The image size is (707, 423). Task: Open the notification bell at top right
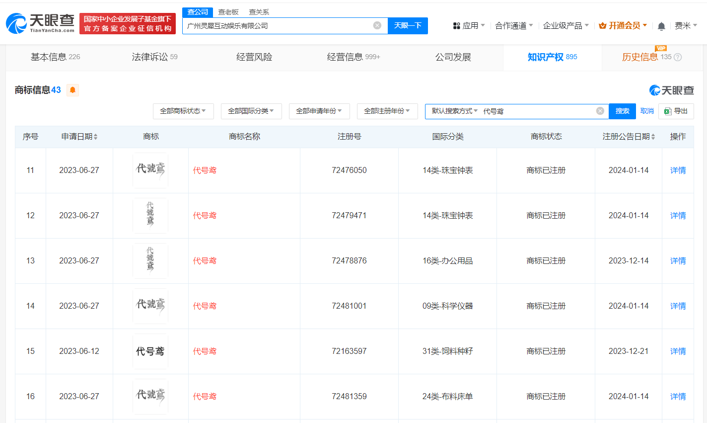click(661, 25)
